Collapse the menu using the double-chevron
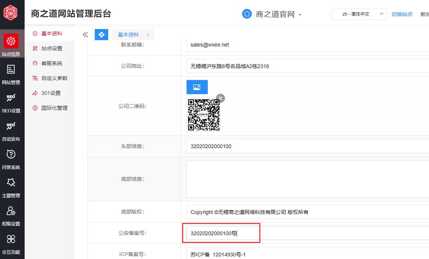 click(85, 34)
